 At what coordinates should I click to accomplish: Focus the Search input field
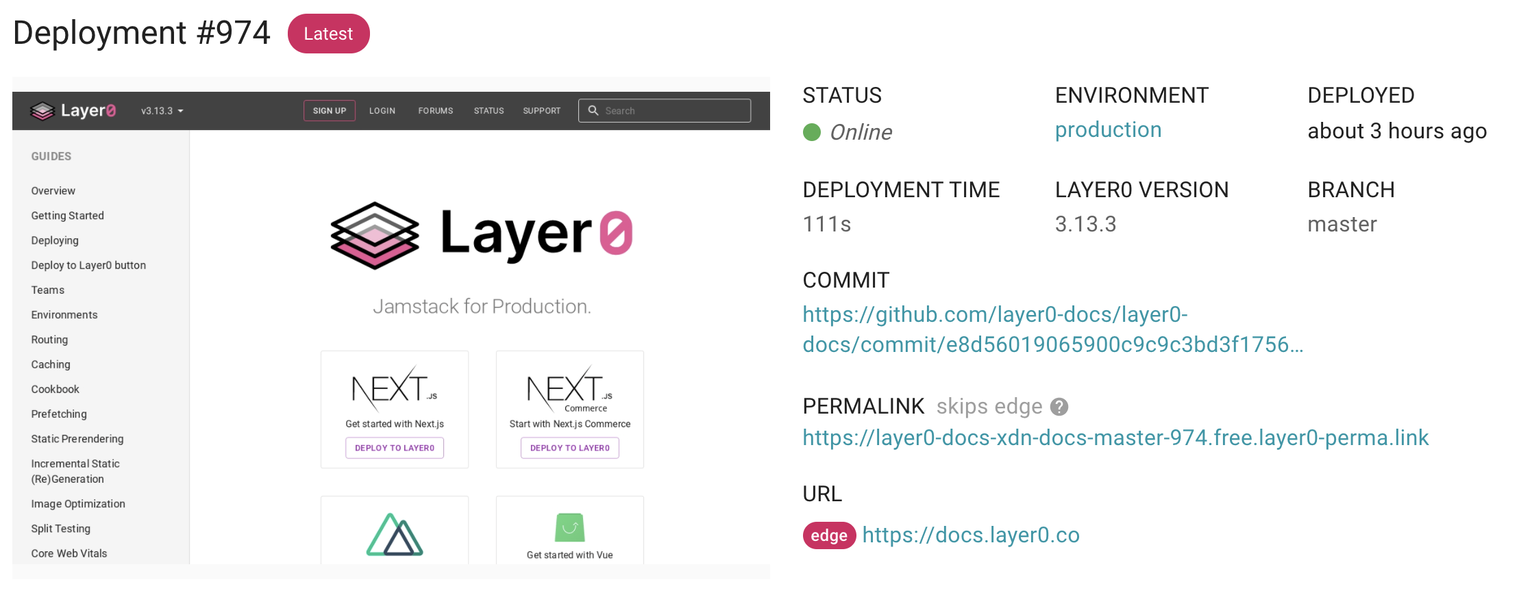(x=665, y=111)
